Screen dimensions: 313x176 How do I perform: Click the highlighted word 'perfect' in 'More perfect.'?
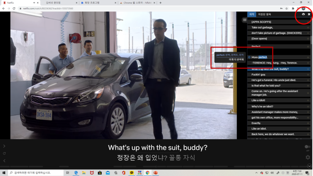coord(262,58)
